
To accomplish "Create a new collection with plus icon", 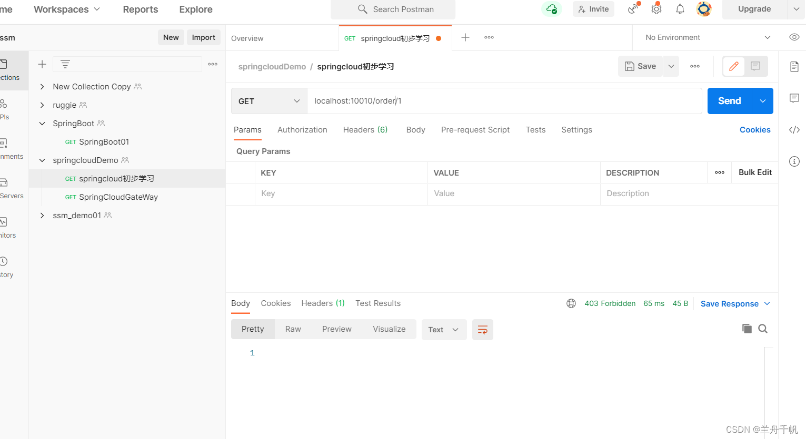I will tap(42, 64).
